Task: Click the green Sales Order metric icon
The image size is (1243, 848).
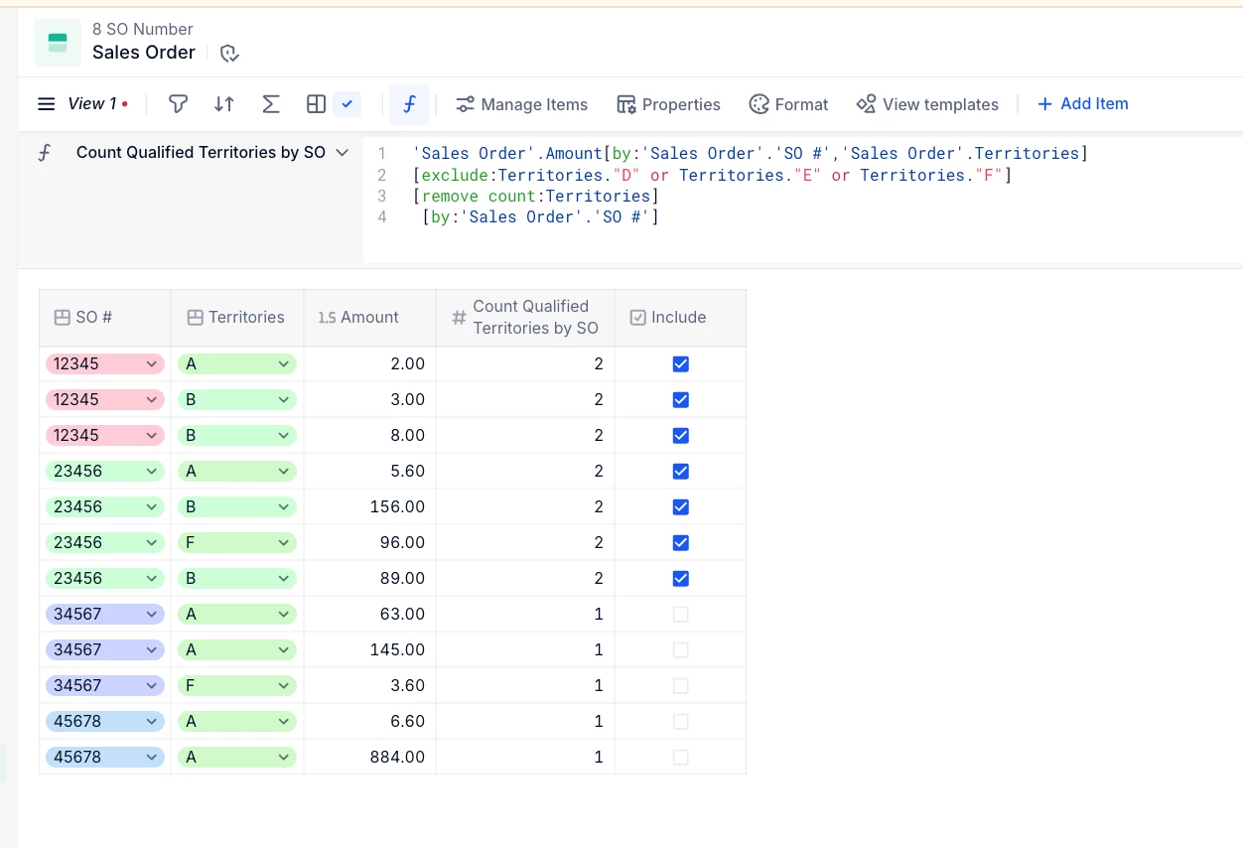Action: click(58, 43)
